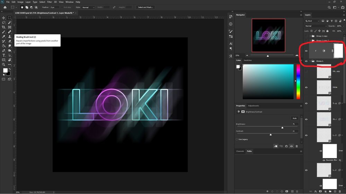This screenshot has width=346, height=194.
Task: Open the Kind filter dropdown
Action: [x=312, y=21]
